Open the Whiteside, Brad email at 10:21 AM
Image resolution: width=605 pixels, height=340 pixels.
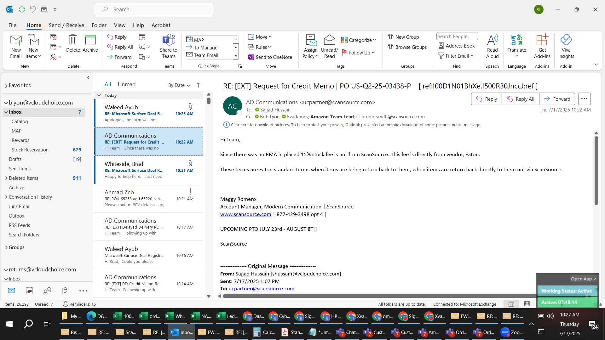(149, 170)
